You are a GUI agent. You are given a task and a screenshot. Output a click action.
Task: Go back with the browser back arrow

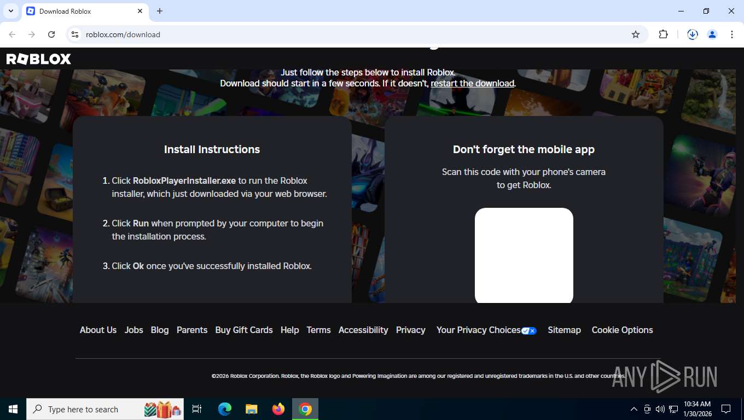coord(12,34)
